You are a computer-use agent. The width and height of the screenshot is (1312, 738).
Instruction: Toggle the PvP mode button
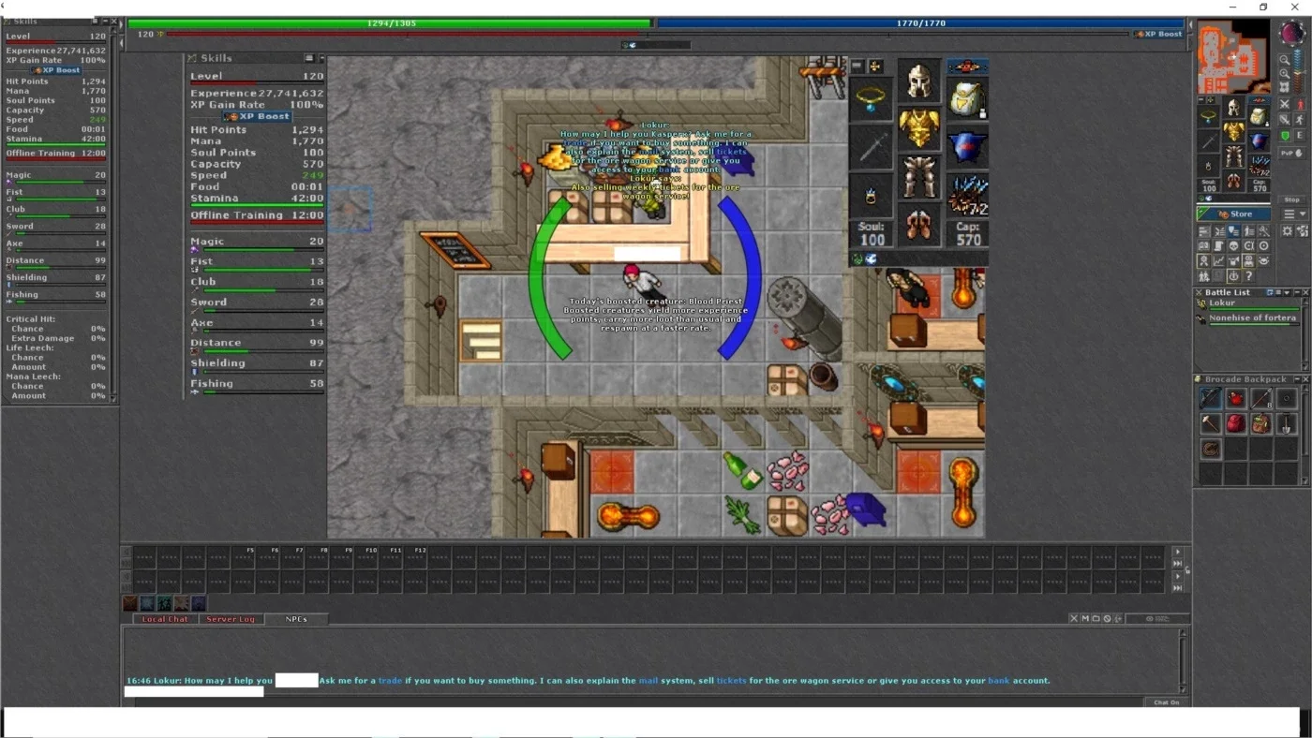pyautogui.click(x=1291, y=153)
